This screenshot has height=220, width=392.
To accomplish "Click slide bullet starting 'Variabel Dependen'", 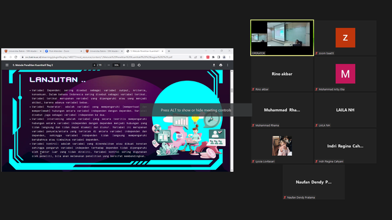I will (x=89, y=97).
